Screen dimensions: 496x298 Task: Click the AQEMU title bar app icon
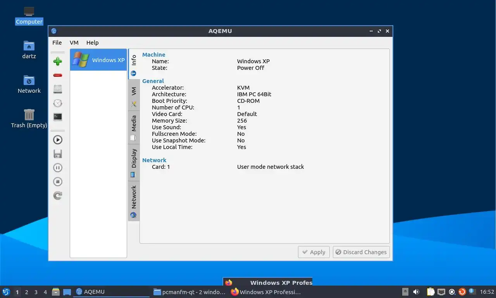[54, 31]
